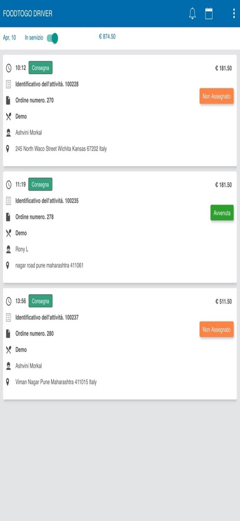
Task: Click the Non Assegnato status on order 280
Action: pos(216,329)
